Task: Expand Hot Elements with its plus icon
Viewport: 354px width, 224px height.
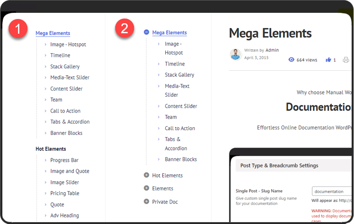Action: pos(146,175)
